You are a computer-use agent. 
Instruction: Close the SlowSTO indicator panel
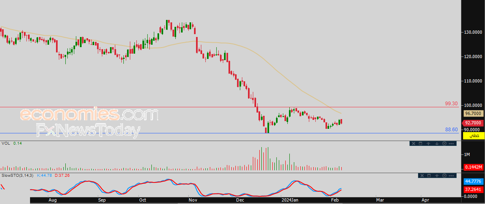click(422, 176)
